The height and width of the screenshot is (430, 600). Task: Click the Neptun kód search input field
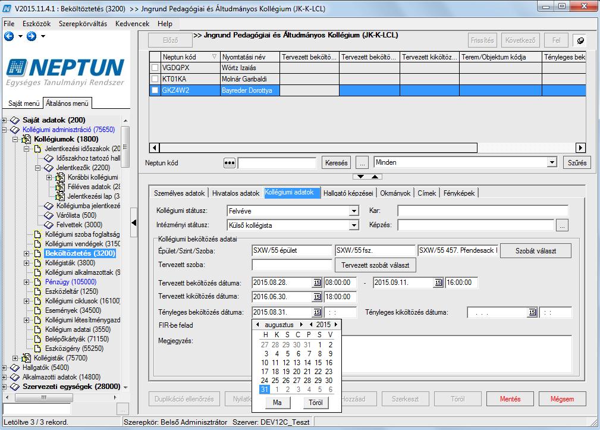coord(277,163)
